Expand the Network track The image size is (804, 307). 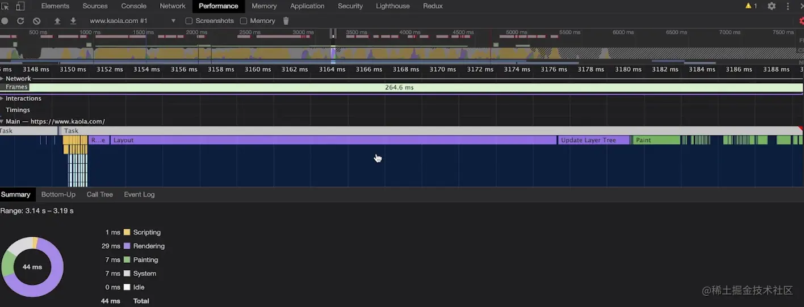click(x=2, y=79)
